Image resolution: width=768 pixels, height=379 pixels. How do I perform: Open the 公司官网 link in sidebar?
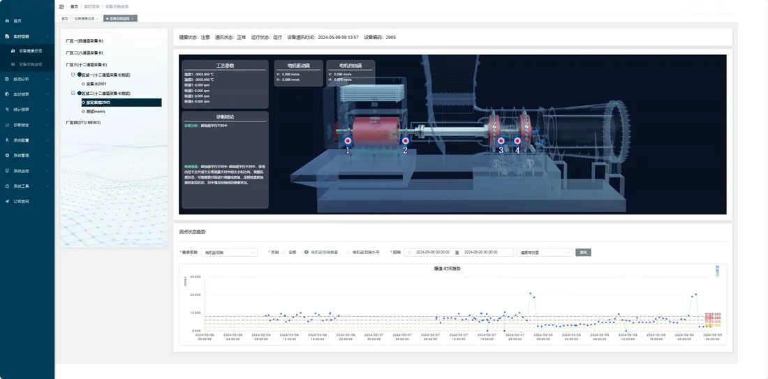[21, 201]
